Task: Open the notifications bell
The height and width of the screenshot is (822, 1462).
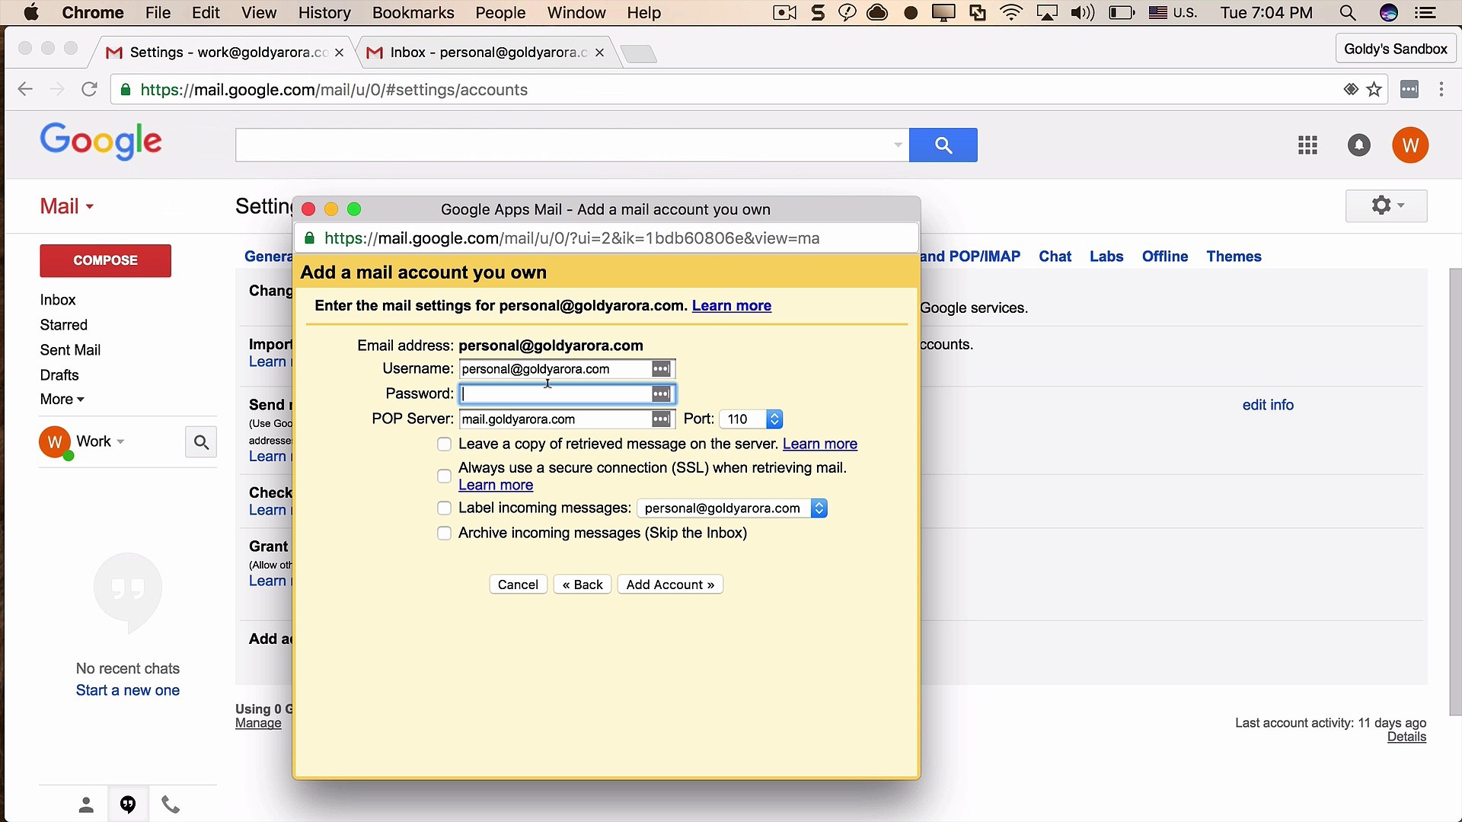Action: [1359, 145]
